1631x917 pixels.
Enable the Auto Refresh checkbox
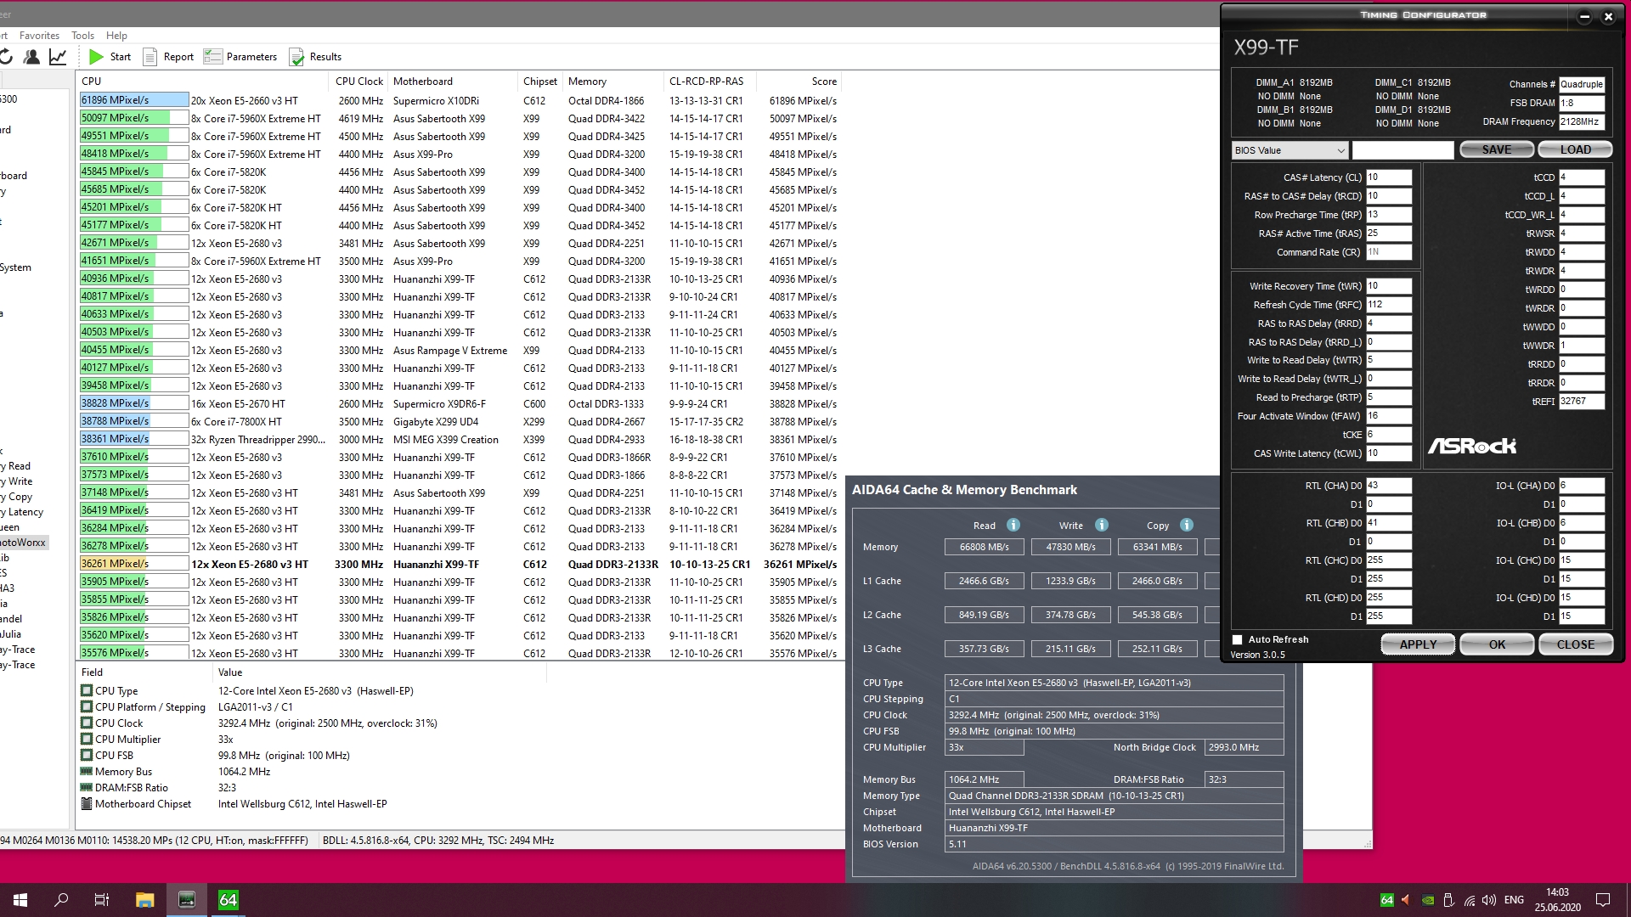(1238, 639)
